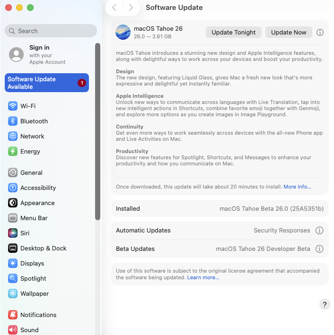Click the Continuity heading

pos(130,127)
